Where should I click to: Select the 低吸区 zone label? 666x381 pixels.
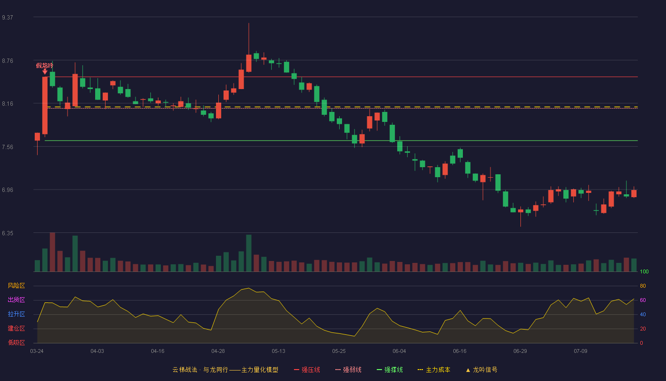(16, 342)
